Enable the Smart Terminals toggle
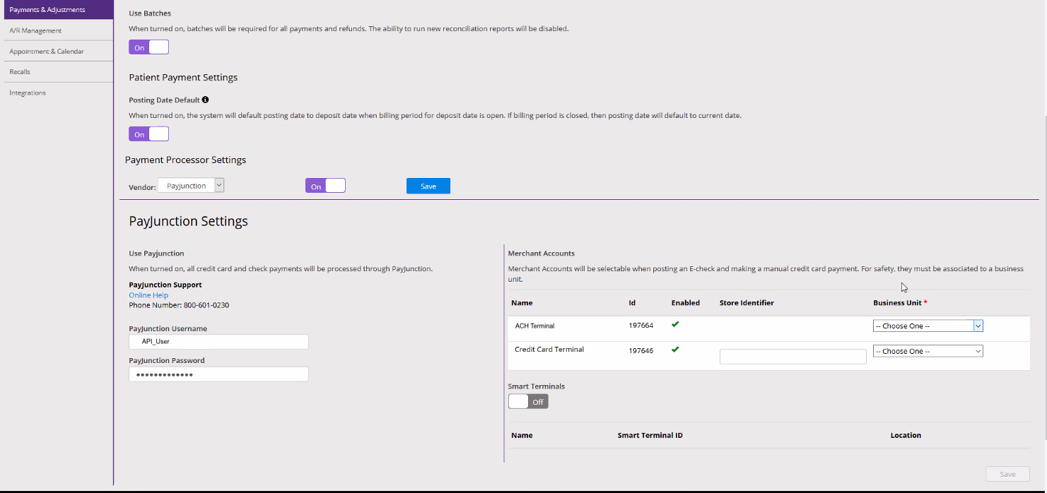Viewport: 1047px width, 493px height. tap(528, 401)
